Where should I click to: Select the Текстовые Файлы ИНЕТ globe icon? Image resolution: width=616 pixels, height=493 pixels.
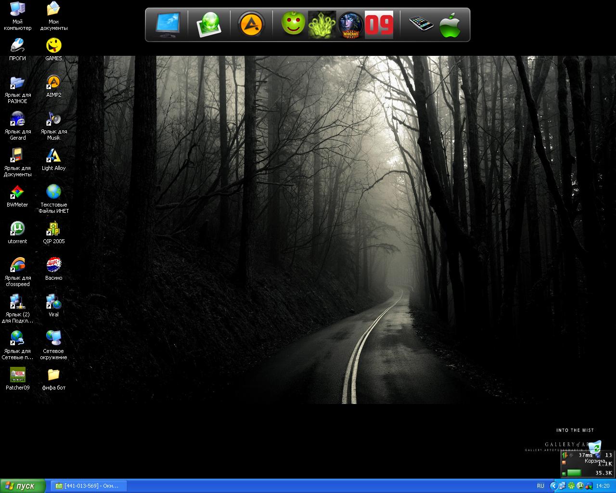[53, 199]
